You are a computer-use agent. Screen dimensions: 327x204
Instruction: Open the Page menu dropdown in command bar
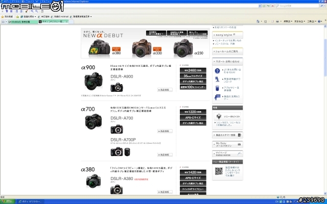coord(288,21)
